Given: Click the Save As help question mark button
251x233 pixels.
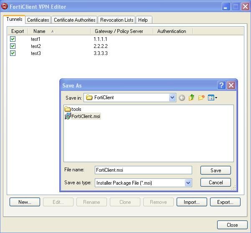Looking at the screenshot, I should [221, 85].
